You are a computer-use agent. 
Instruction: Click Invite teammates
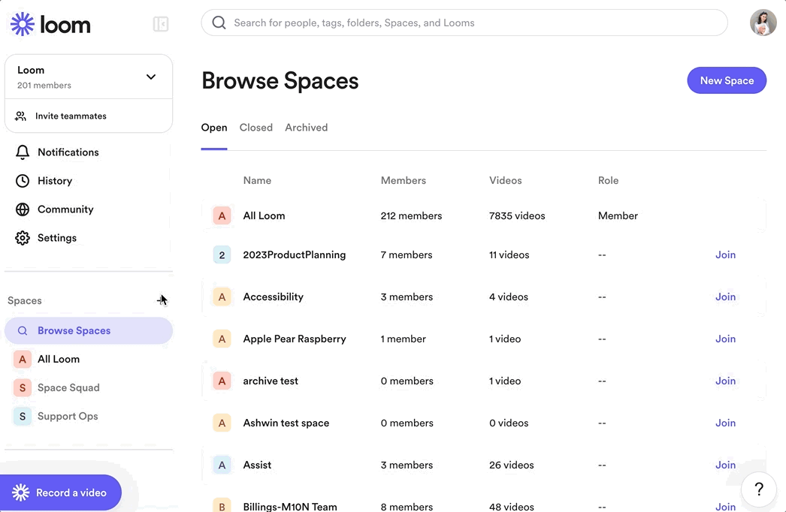[x=70, y=116]
